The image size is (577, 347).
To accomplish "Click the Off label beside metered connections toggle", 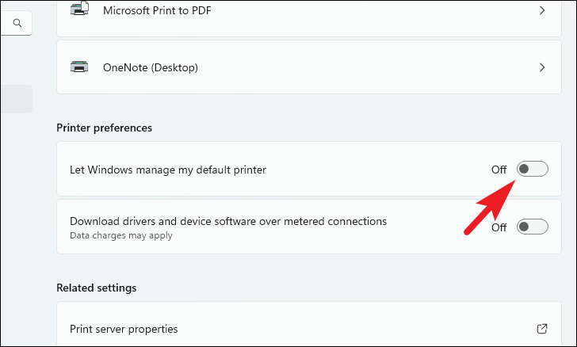I will [x=499, y=227].
